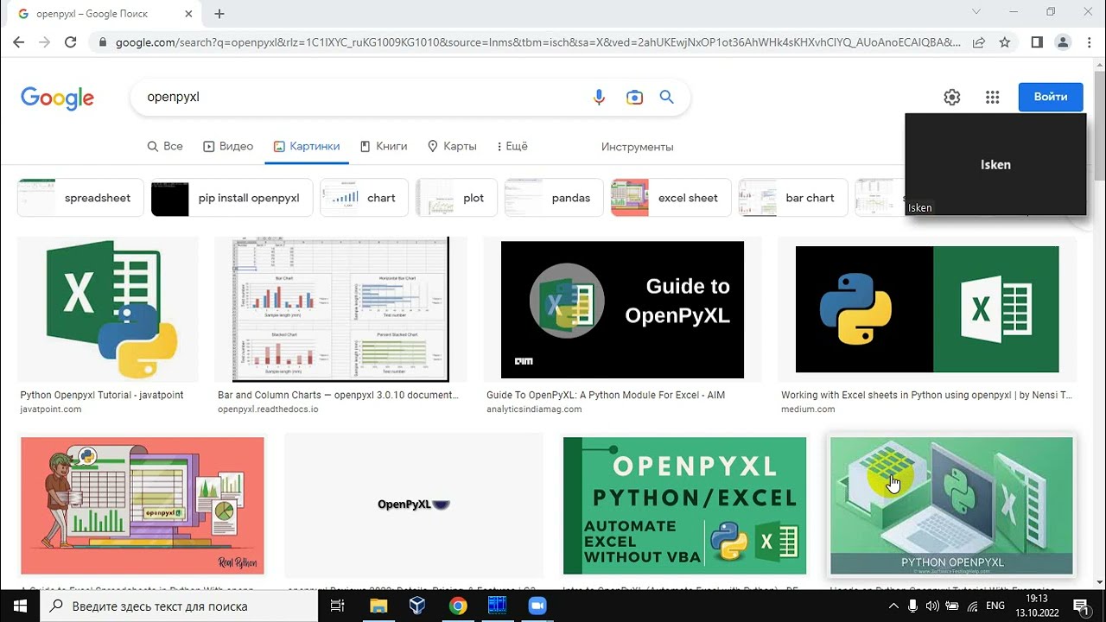Filter by excel sheet chip

click(671, 198)
